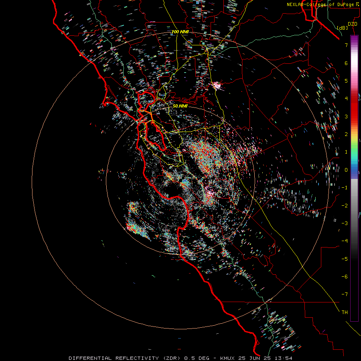Click the DZD product label above the scale
Screen dimensions: 361x361
coord(353,24)
